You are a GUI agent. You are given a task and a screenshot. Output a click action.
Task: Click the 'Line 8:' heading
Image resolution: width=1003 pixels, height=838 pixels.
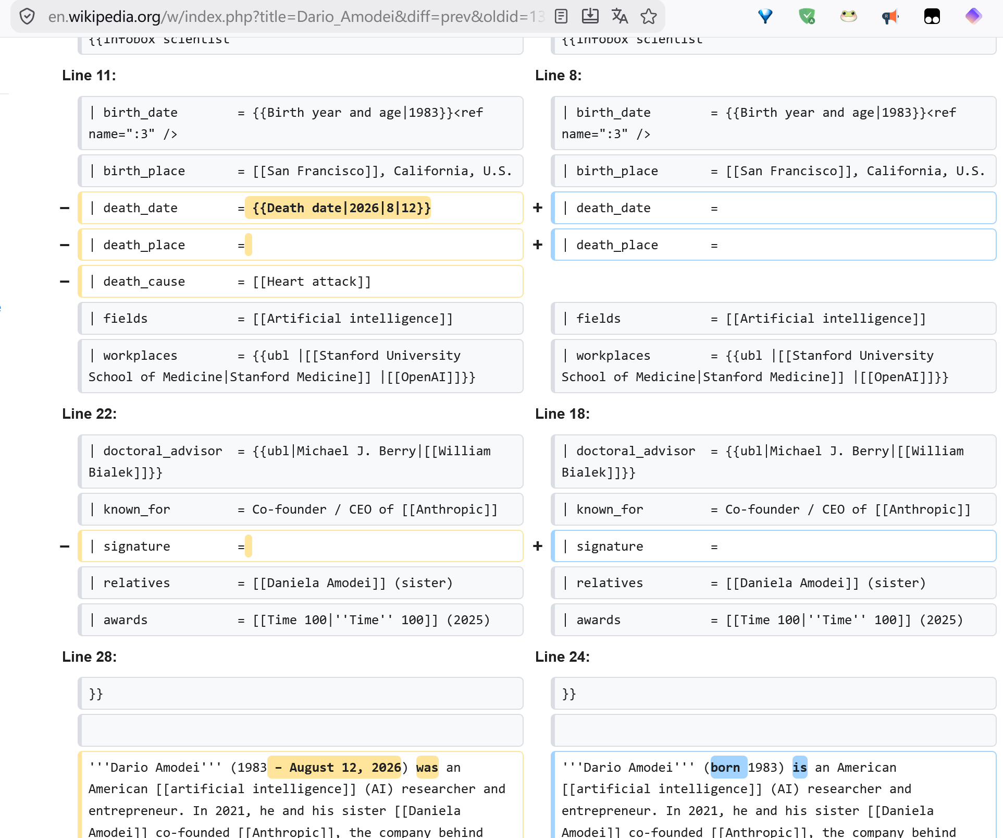point(558,76)
